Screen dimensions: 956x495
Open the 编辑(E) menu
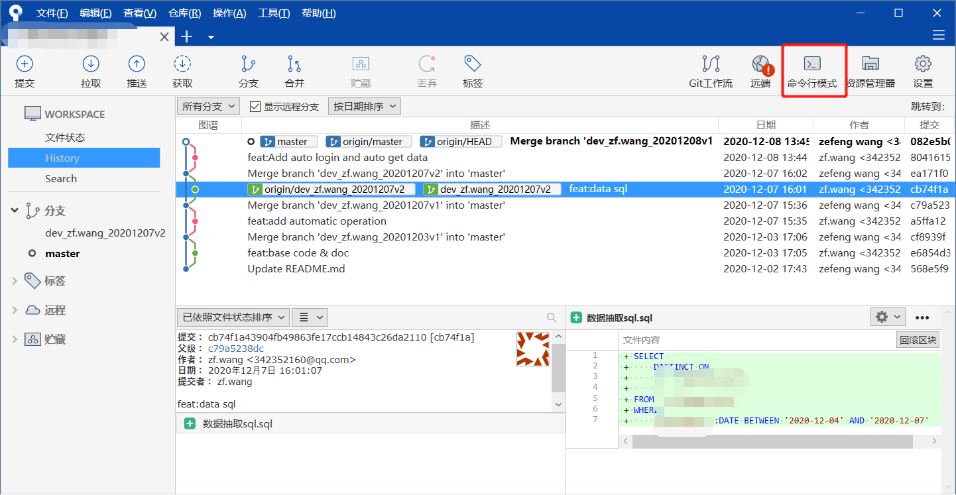(95, 13)
